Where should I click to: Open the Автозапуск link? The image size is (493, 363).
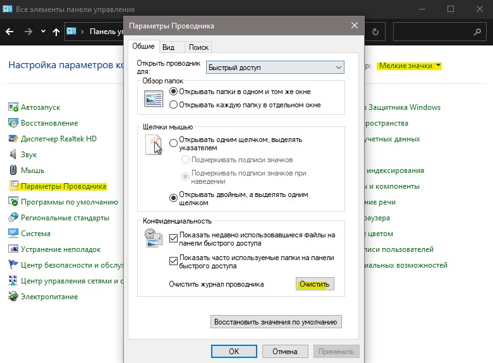[40, 107]
